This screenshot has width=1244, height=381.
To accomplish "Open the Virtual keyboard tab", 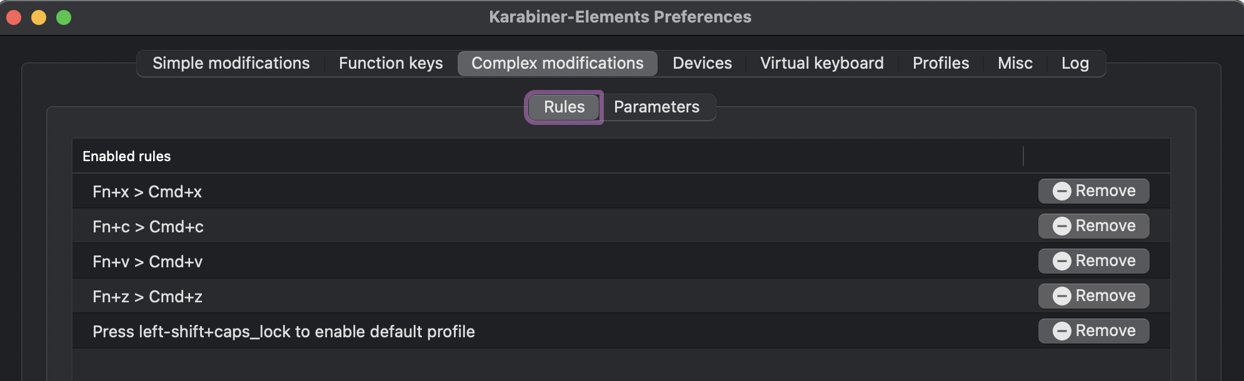I will pos(821,63).
